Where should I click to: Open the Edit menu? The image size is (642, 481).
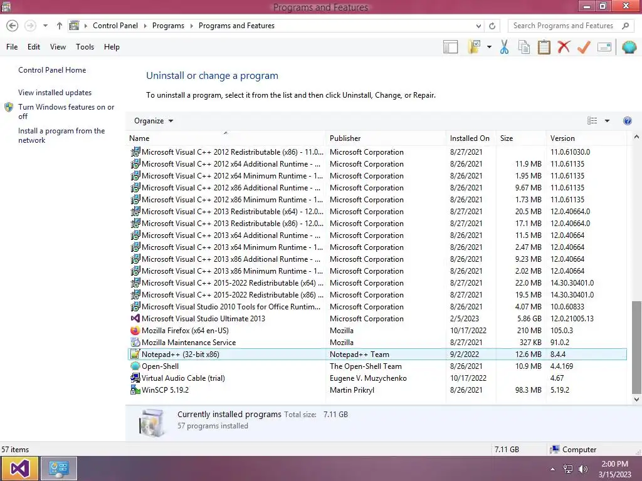coord(34,46)
